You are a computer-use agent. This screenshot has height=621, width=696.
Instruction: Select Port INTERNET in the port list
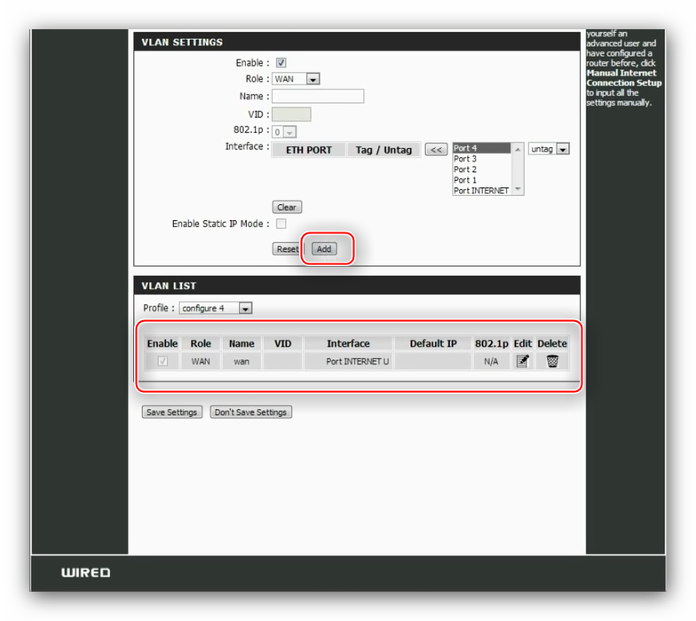(481, 191)
